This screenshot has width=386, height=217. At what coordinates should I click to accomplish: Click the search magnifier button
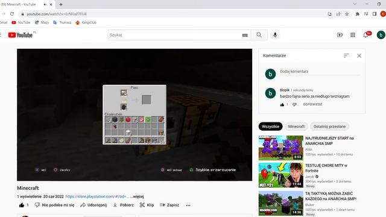pyautogui.click(x=259, y=35)
